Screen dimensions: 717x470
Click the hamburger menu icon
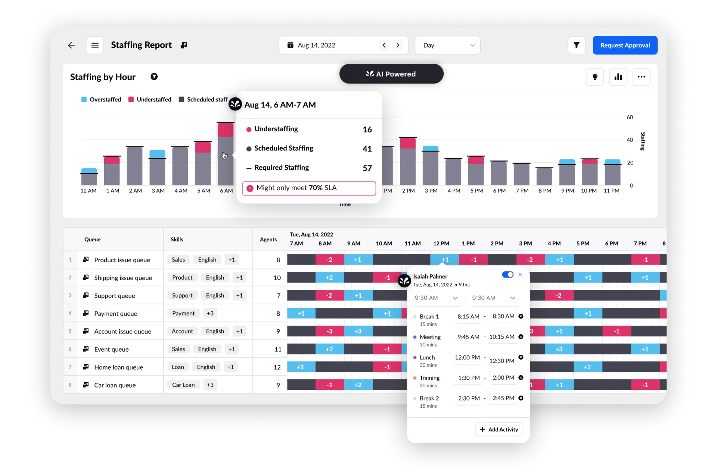click(x=94, y=45)
